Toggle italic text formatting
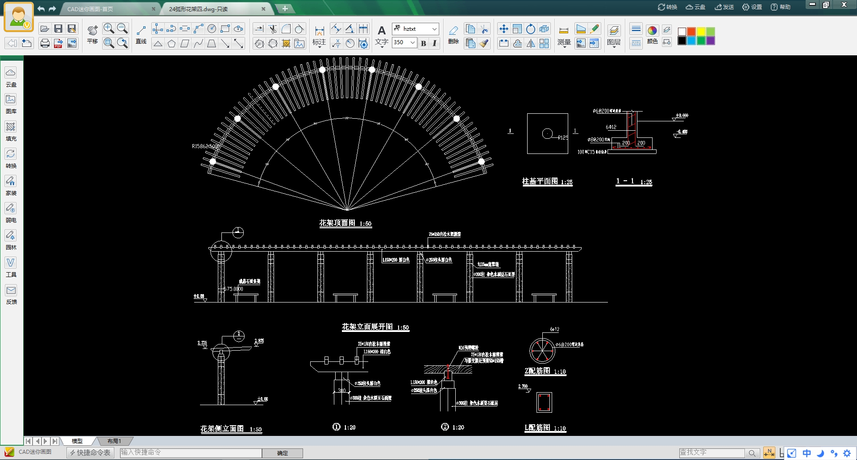Screen dimensions: 857x460 click(x=434, y=43)
